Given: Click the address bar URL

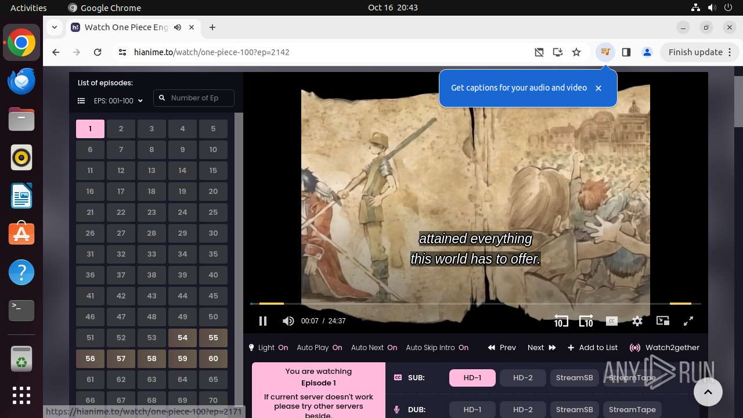Looking at the screenshot, I should 211,52.
